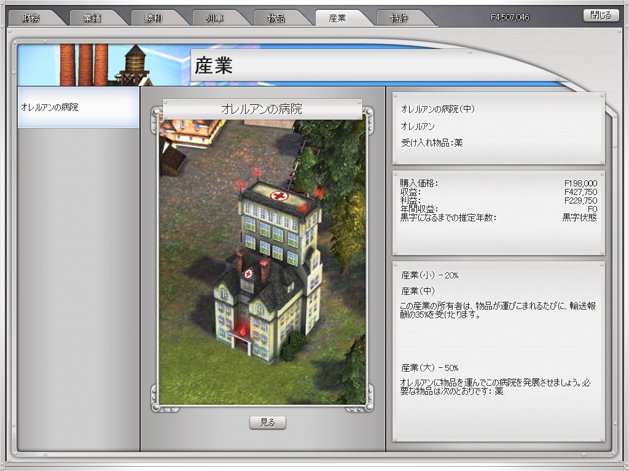Click the オレルアンの病院（中） heading
Image resolution: width=629 pixels, height=471 pixels.
point(437,109)
